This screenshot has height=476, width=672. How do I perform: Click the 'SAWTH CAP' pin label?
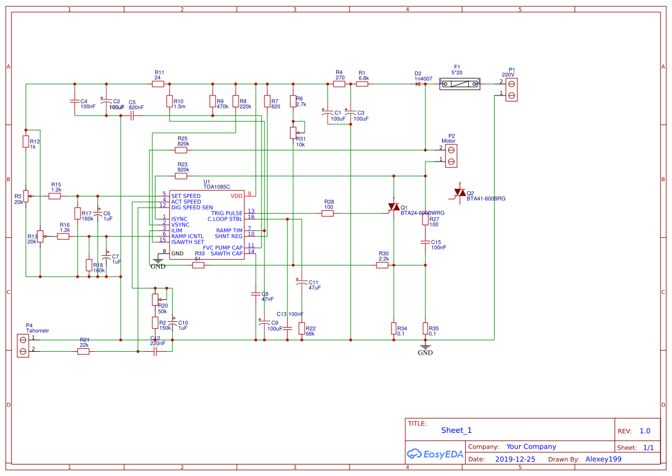point(226,253)
